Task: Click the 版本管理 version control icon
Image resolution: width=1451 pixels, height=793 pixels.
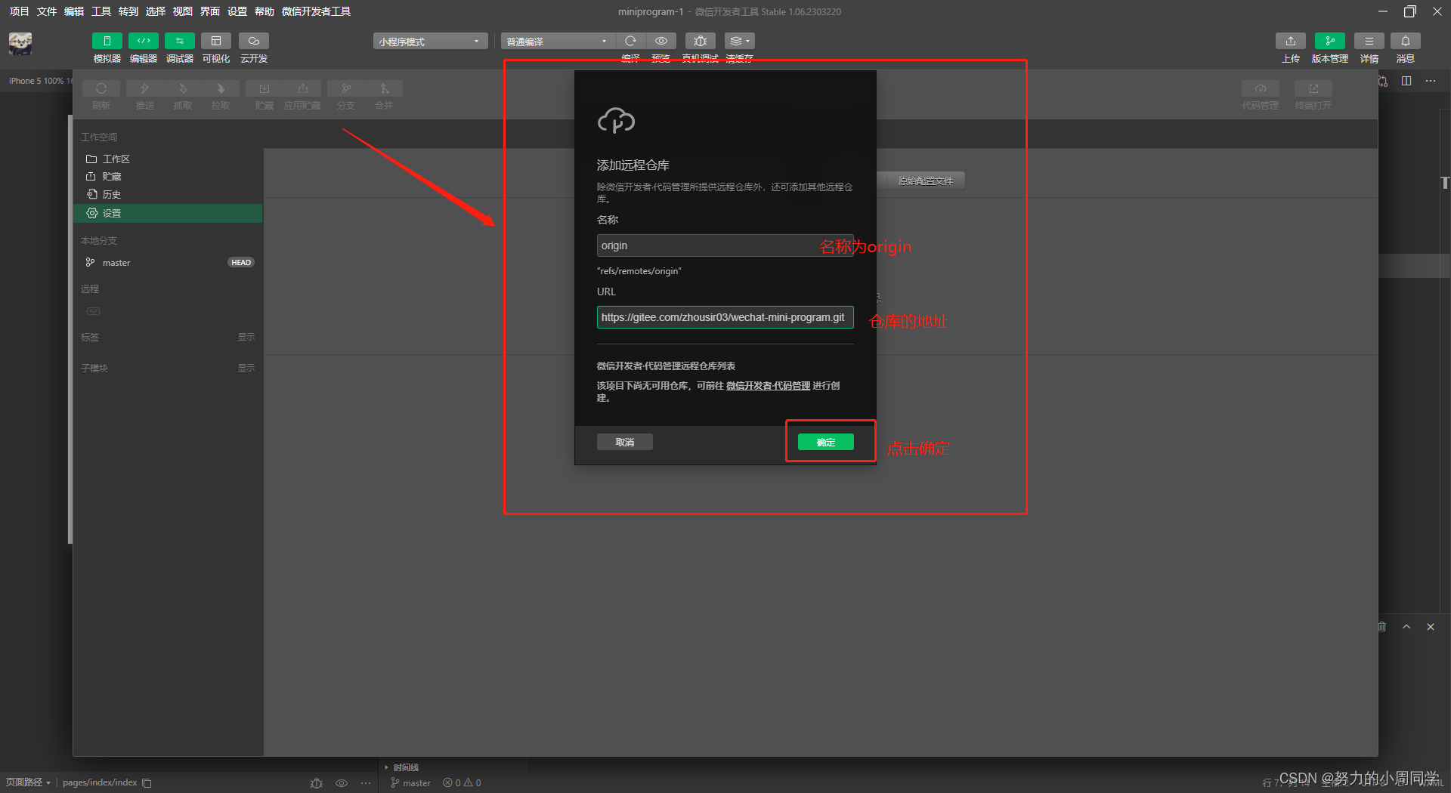Action: tap(1330, 41)
